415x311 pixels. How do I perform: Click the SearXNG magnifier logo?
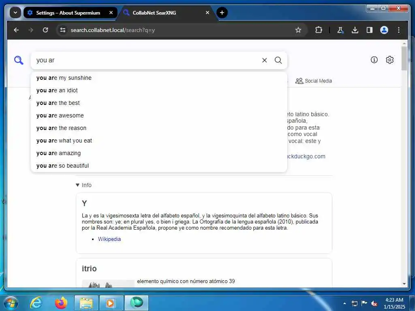pyautogui.click(x=19, y=60)
